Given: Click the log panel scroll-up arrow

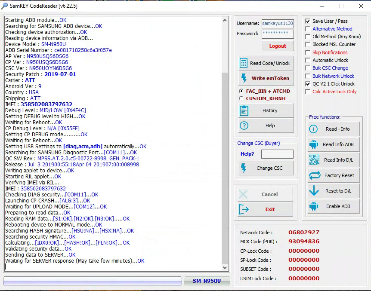Looking at the screenshot, I should click(226, 20).
